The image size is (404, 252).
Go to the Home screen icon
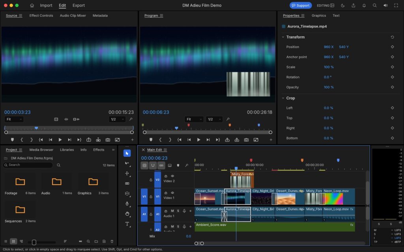pyautogui.click(x=32, y=6)
